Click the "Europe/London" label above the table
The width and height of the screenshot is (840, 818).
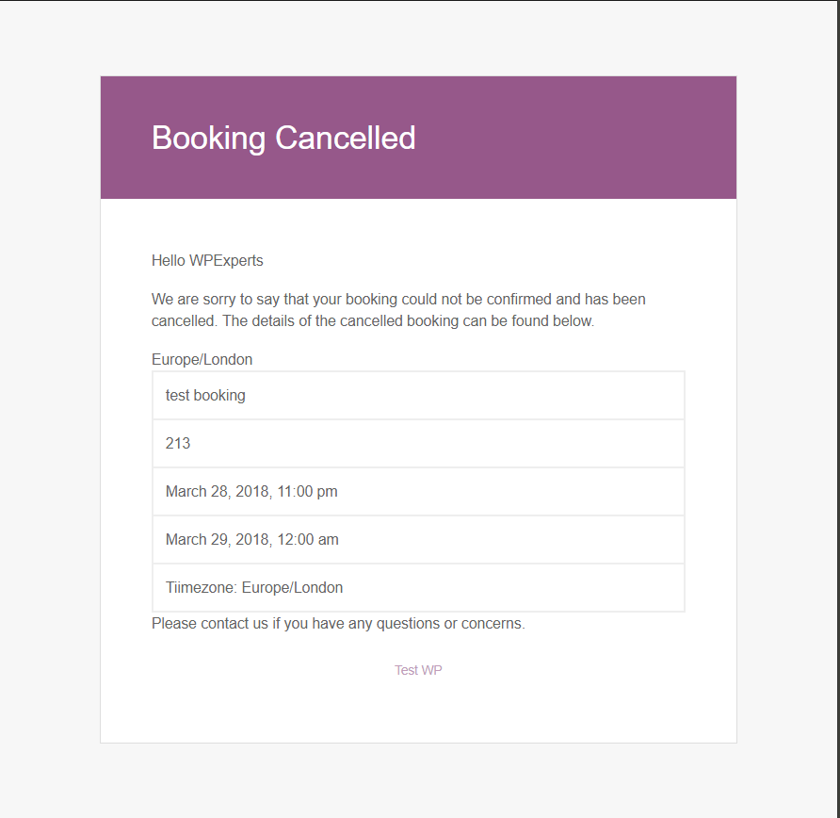(202, 359)
